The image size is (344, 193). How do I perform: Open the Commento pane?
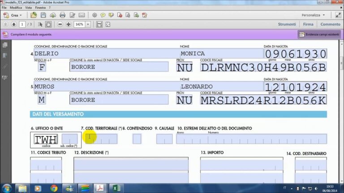click(330, 24)
